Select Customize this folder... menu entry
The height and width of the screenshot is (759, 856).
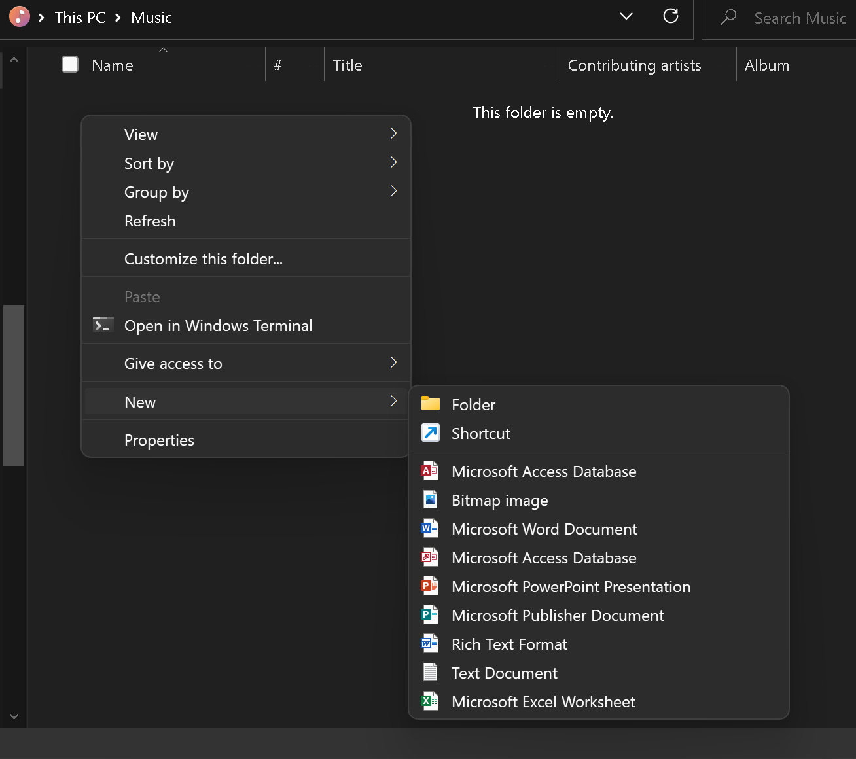[x=203, y=259]
